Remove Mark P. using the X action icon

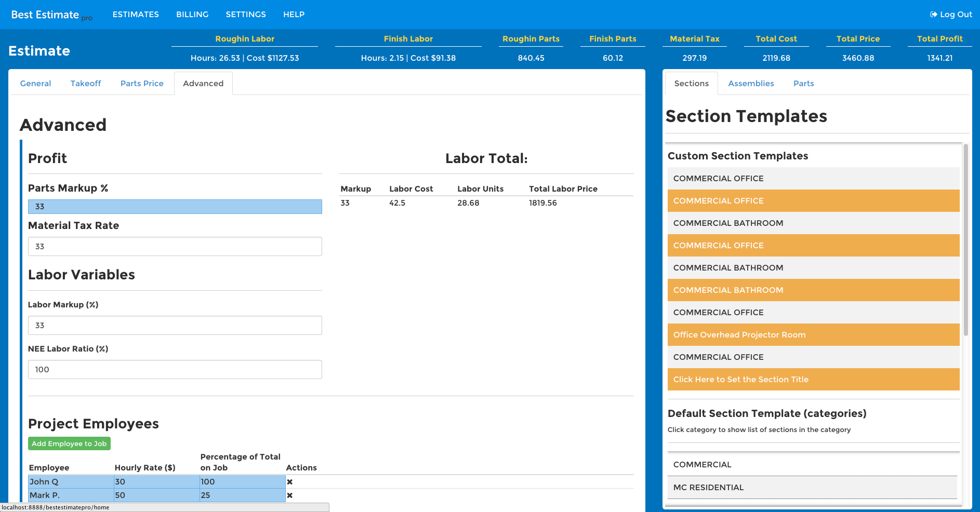click(289, 495)
